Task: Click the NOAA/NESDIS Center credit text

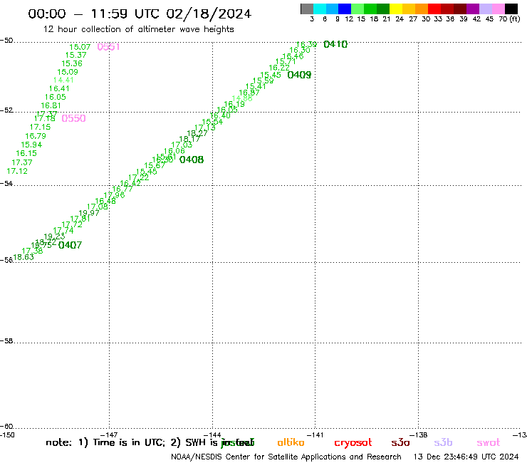Action: (286, 457)
